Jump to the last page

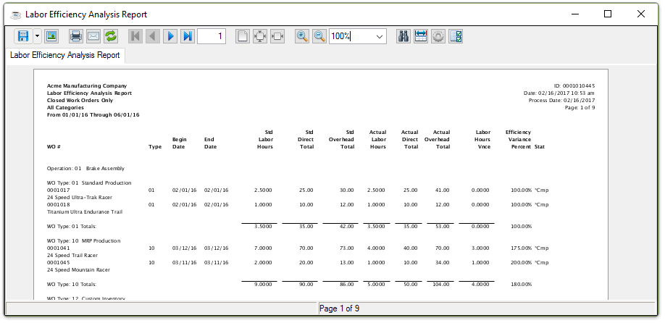(188, 36)
